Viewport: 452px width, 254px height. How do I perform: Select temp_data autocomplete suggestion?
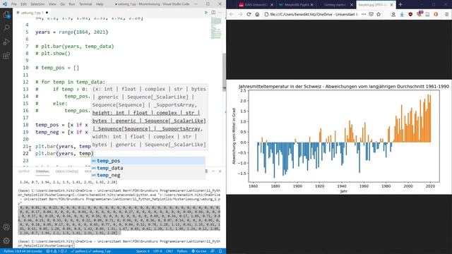point(148,168)
